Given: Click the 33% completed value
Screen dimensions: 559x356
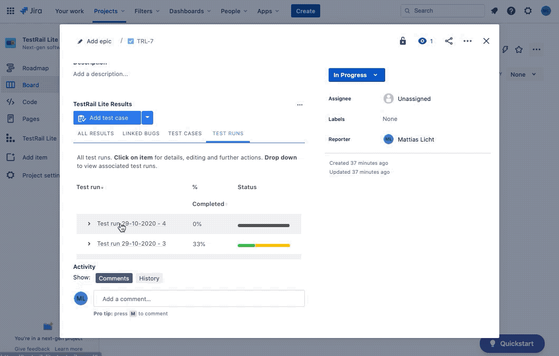Looking at the screenshot, I should (199, 244).
